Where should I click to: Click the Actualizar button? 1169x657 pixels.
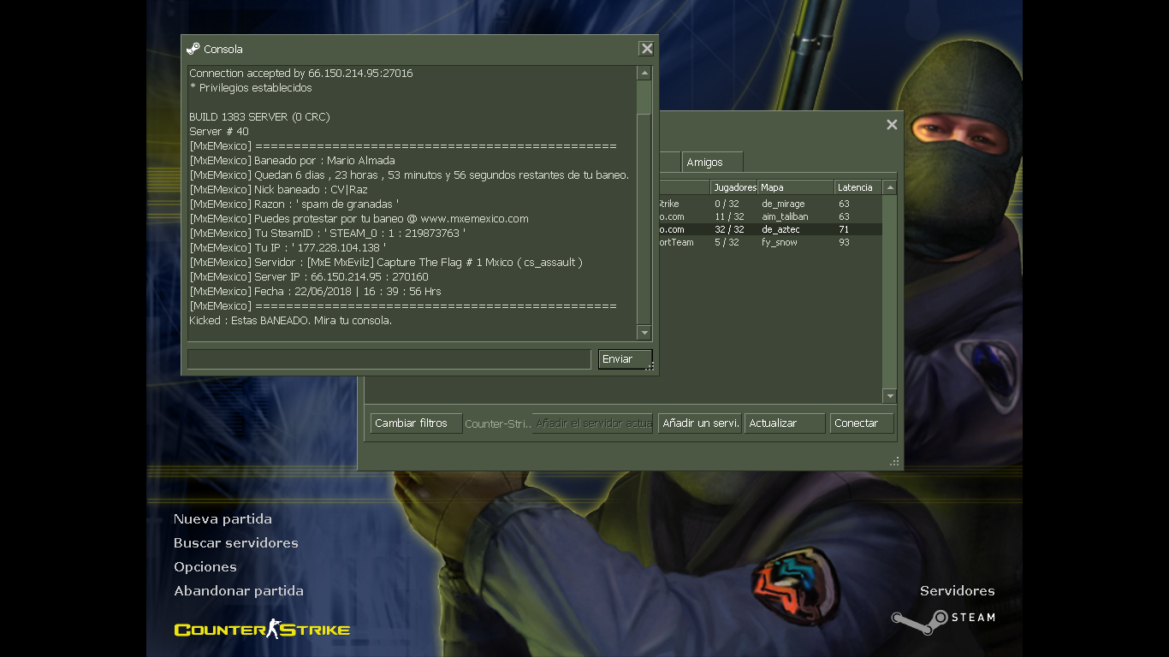[x=785, y=423]
